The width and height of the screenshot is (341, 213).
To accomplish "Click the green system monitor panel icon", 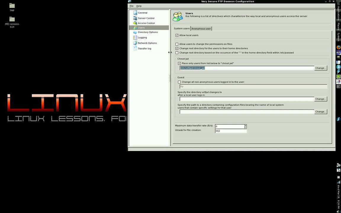I will click(x=338, y=77).
